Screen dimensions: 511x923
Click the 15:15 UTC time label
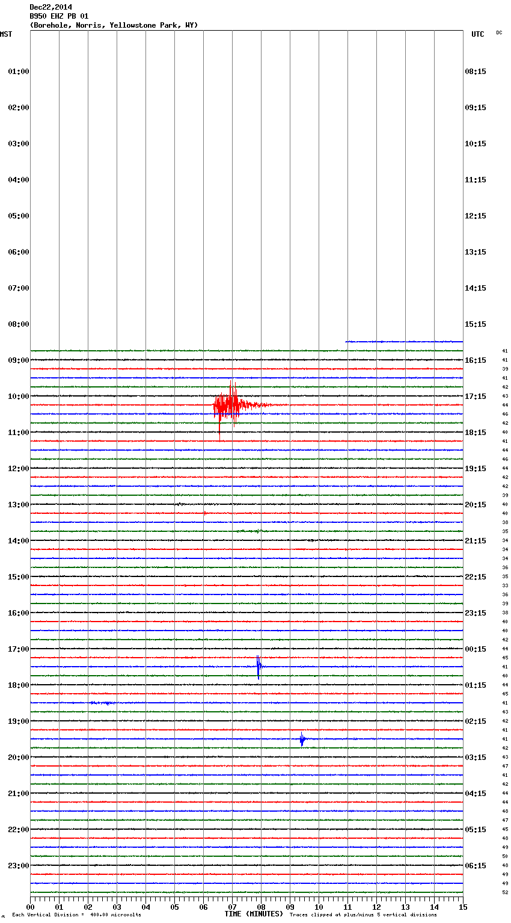point(476,324)
